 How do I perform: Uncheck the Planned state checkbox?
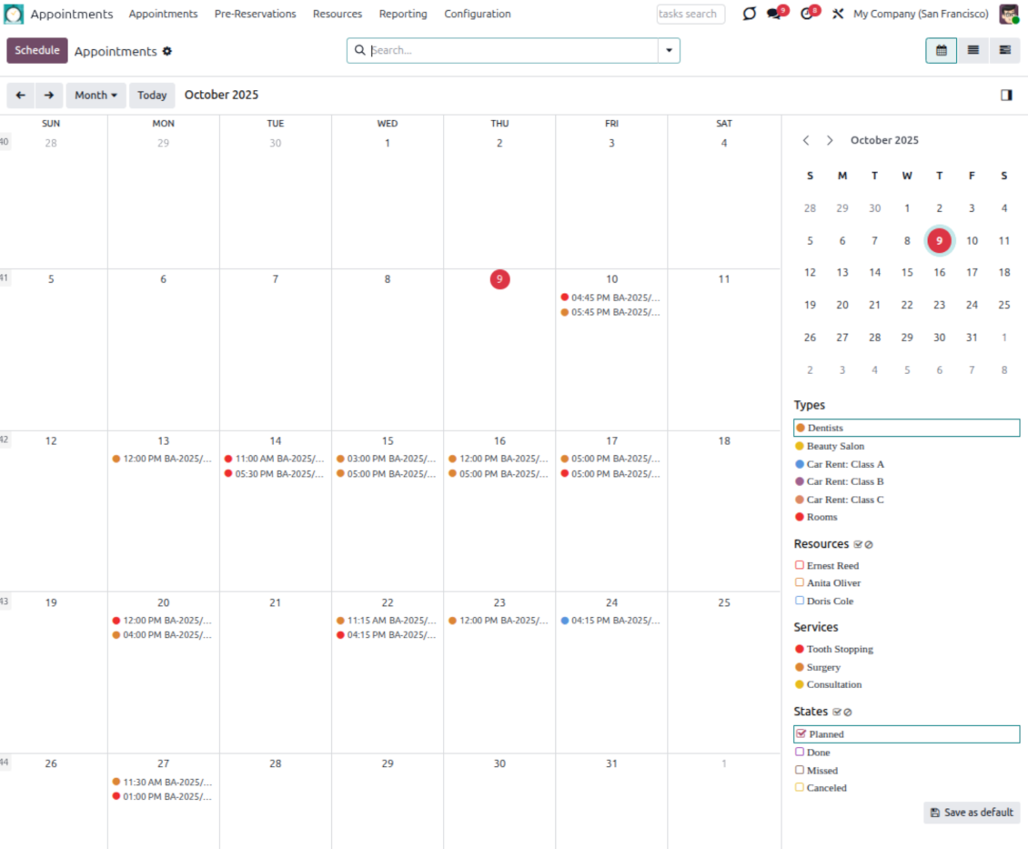(801, 733)
